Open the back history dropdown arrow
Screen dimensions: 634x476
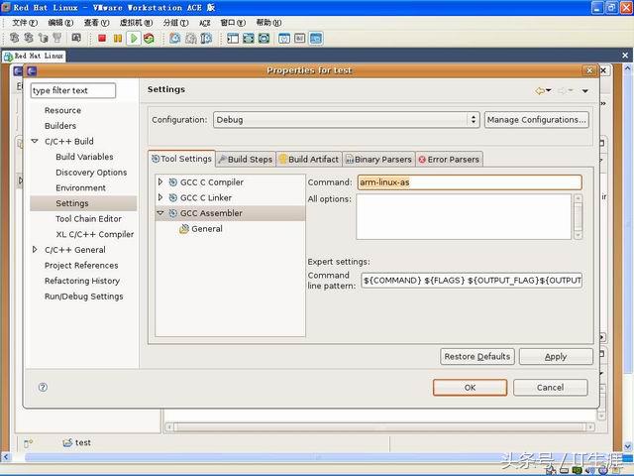[x=548, y=90]
